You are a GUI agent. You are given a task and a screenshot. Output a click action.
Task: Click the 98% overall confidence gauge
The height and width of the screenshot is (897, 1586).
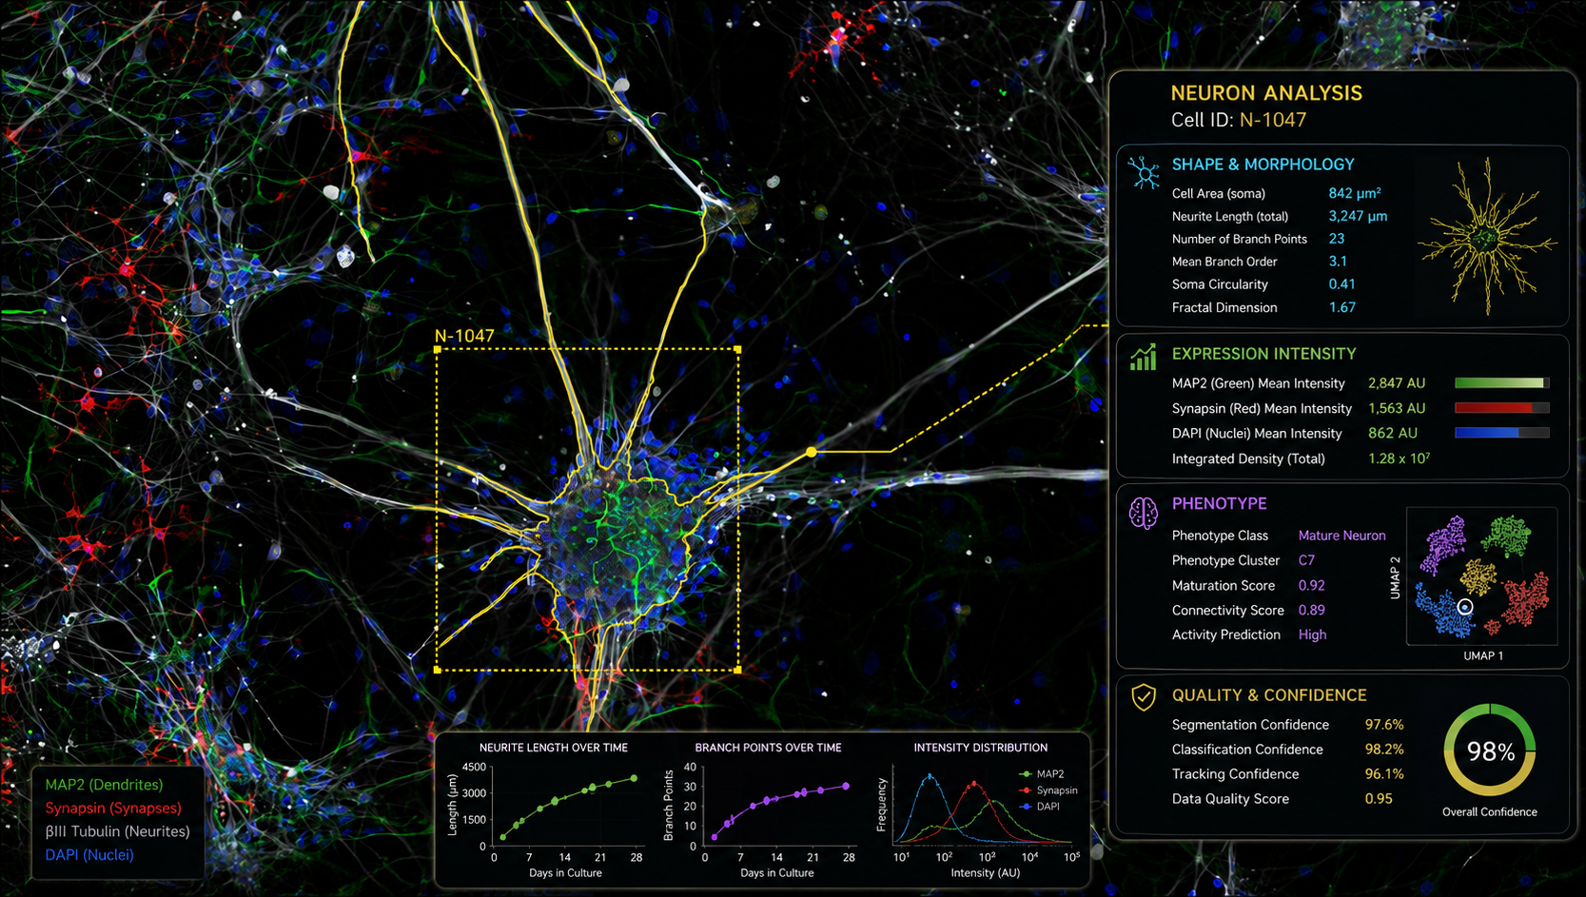click(x=1489, y=751)
